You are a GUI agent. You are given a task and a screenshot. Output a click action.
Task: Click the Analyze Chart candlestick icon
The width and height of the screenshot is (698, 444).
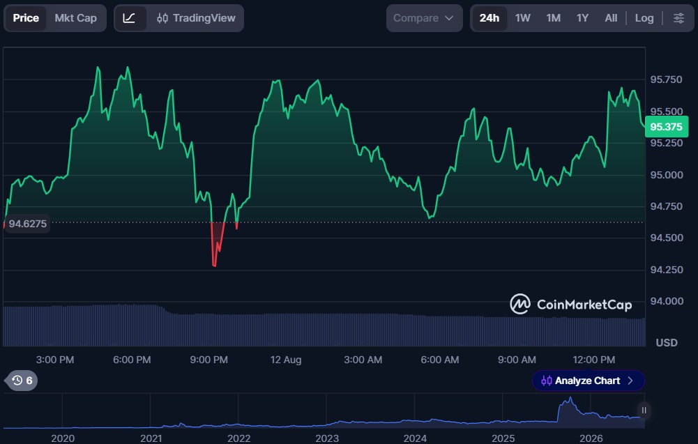tap(546, 381)
